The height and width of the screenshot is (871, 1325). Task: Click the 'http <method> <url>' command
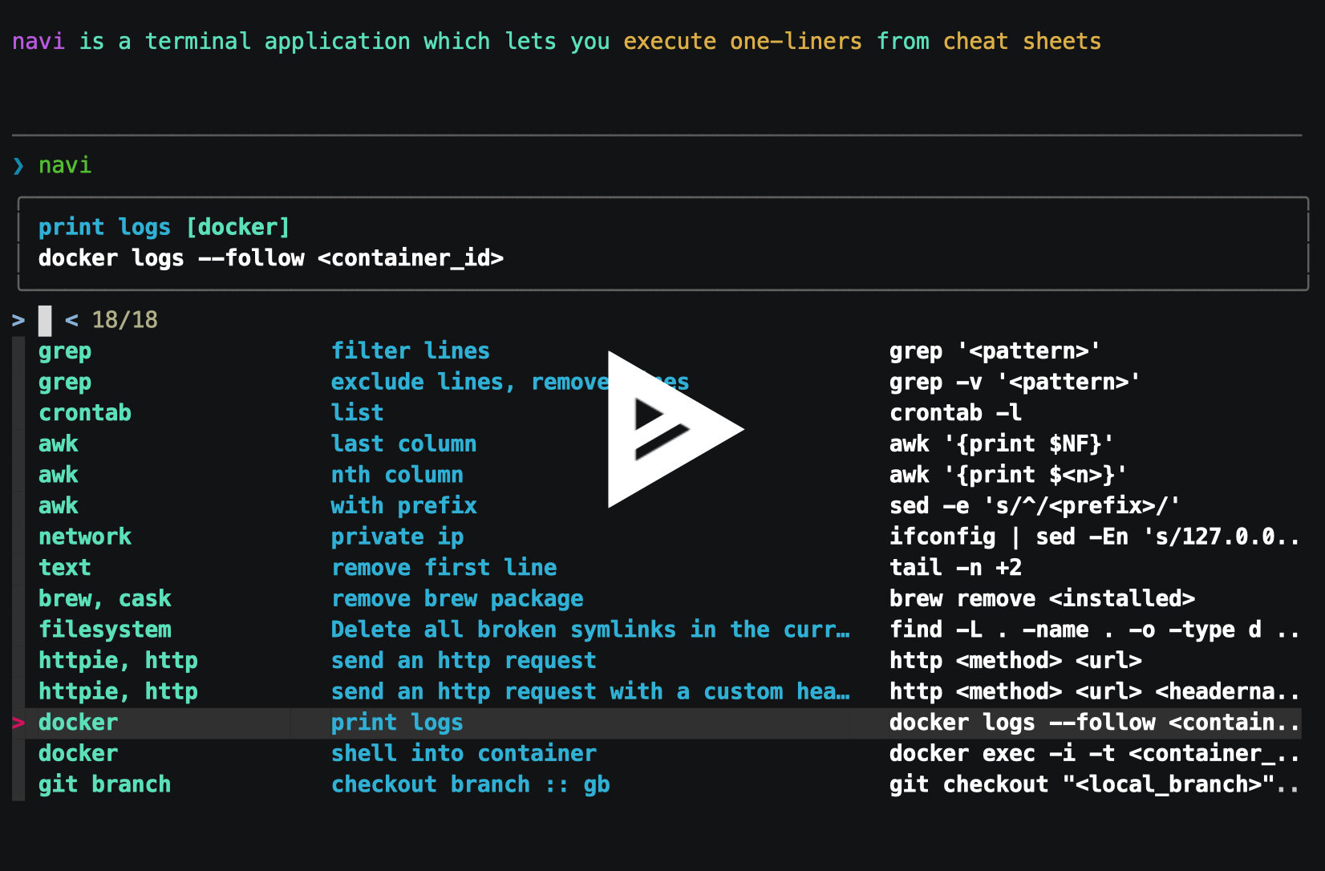click(x=1015, y=661)
